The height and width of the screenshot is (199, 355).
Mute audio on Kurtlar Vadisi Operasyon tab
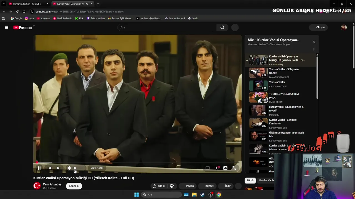pos(87,4)
